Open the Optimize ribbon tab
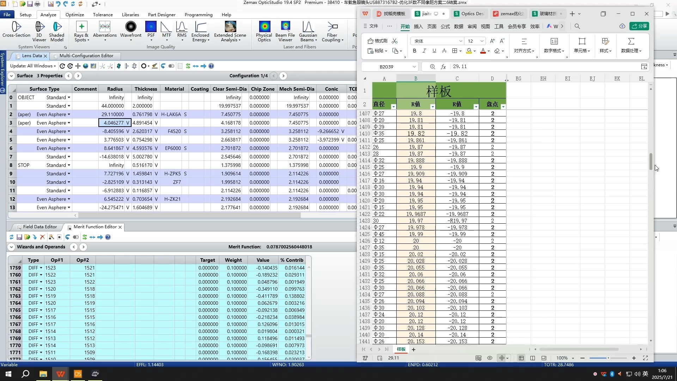Image resolution: width=677 pixels, height=381 pixels. point(75,14)
